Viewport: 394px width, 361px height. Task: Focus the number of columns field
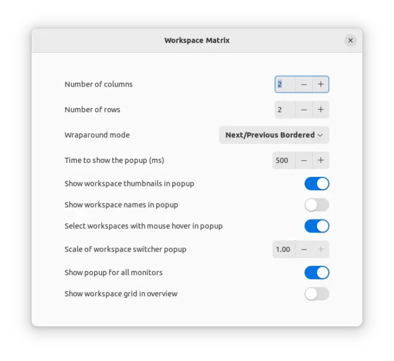coord(285,84)
